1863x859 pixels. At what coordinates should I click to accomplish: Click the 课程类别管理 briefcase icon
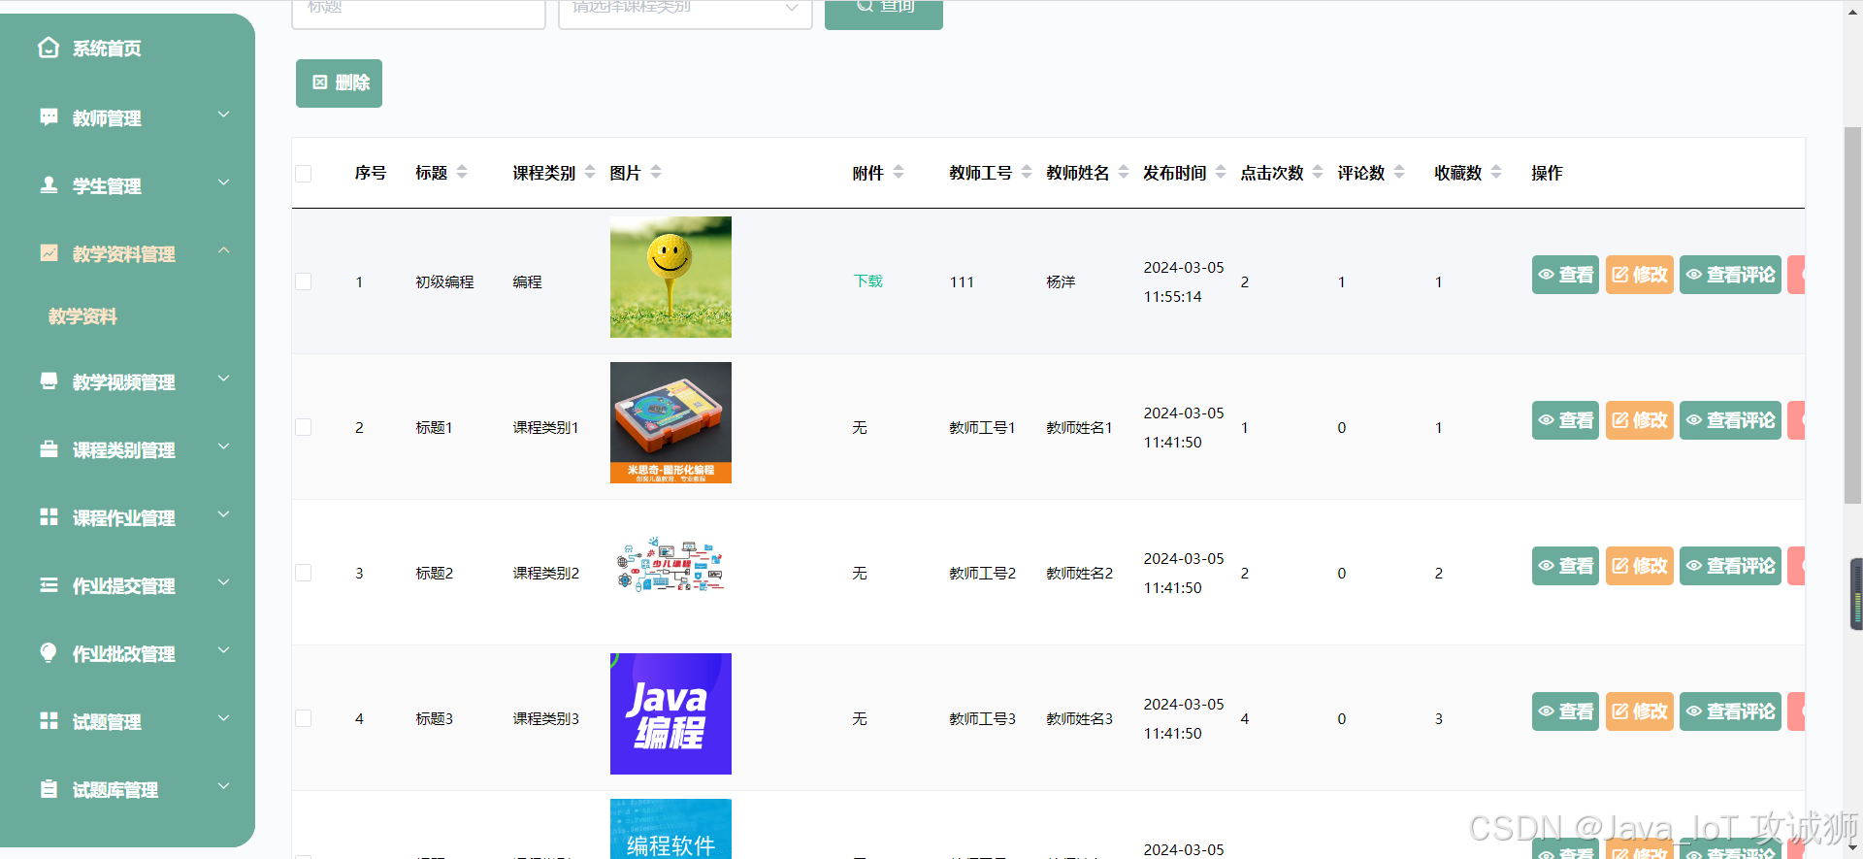point(49,448)
